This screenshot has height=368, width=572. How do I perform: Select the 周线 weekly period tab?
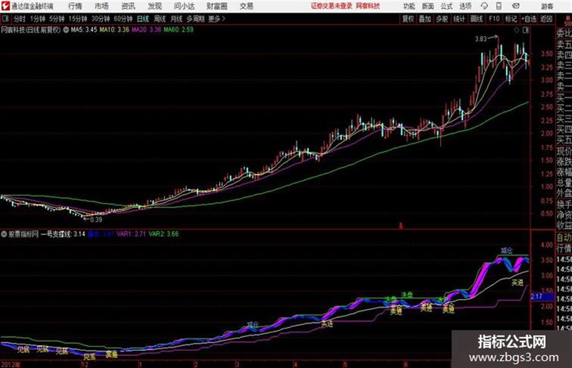point(160,19)
